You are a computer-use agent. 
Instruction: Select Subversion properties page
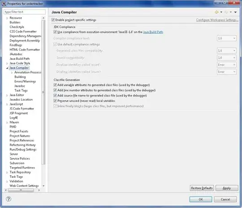pos(17,163)
